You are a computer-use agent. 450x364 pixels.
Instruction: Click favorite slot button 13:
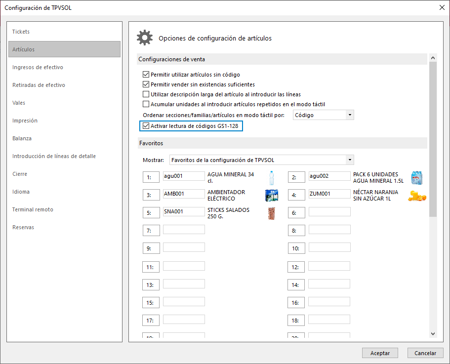(x=151, y=285)
